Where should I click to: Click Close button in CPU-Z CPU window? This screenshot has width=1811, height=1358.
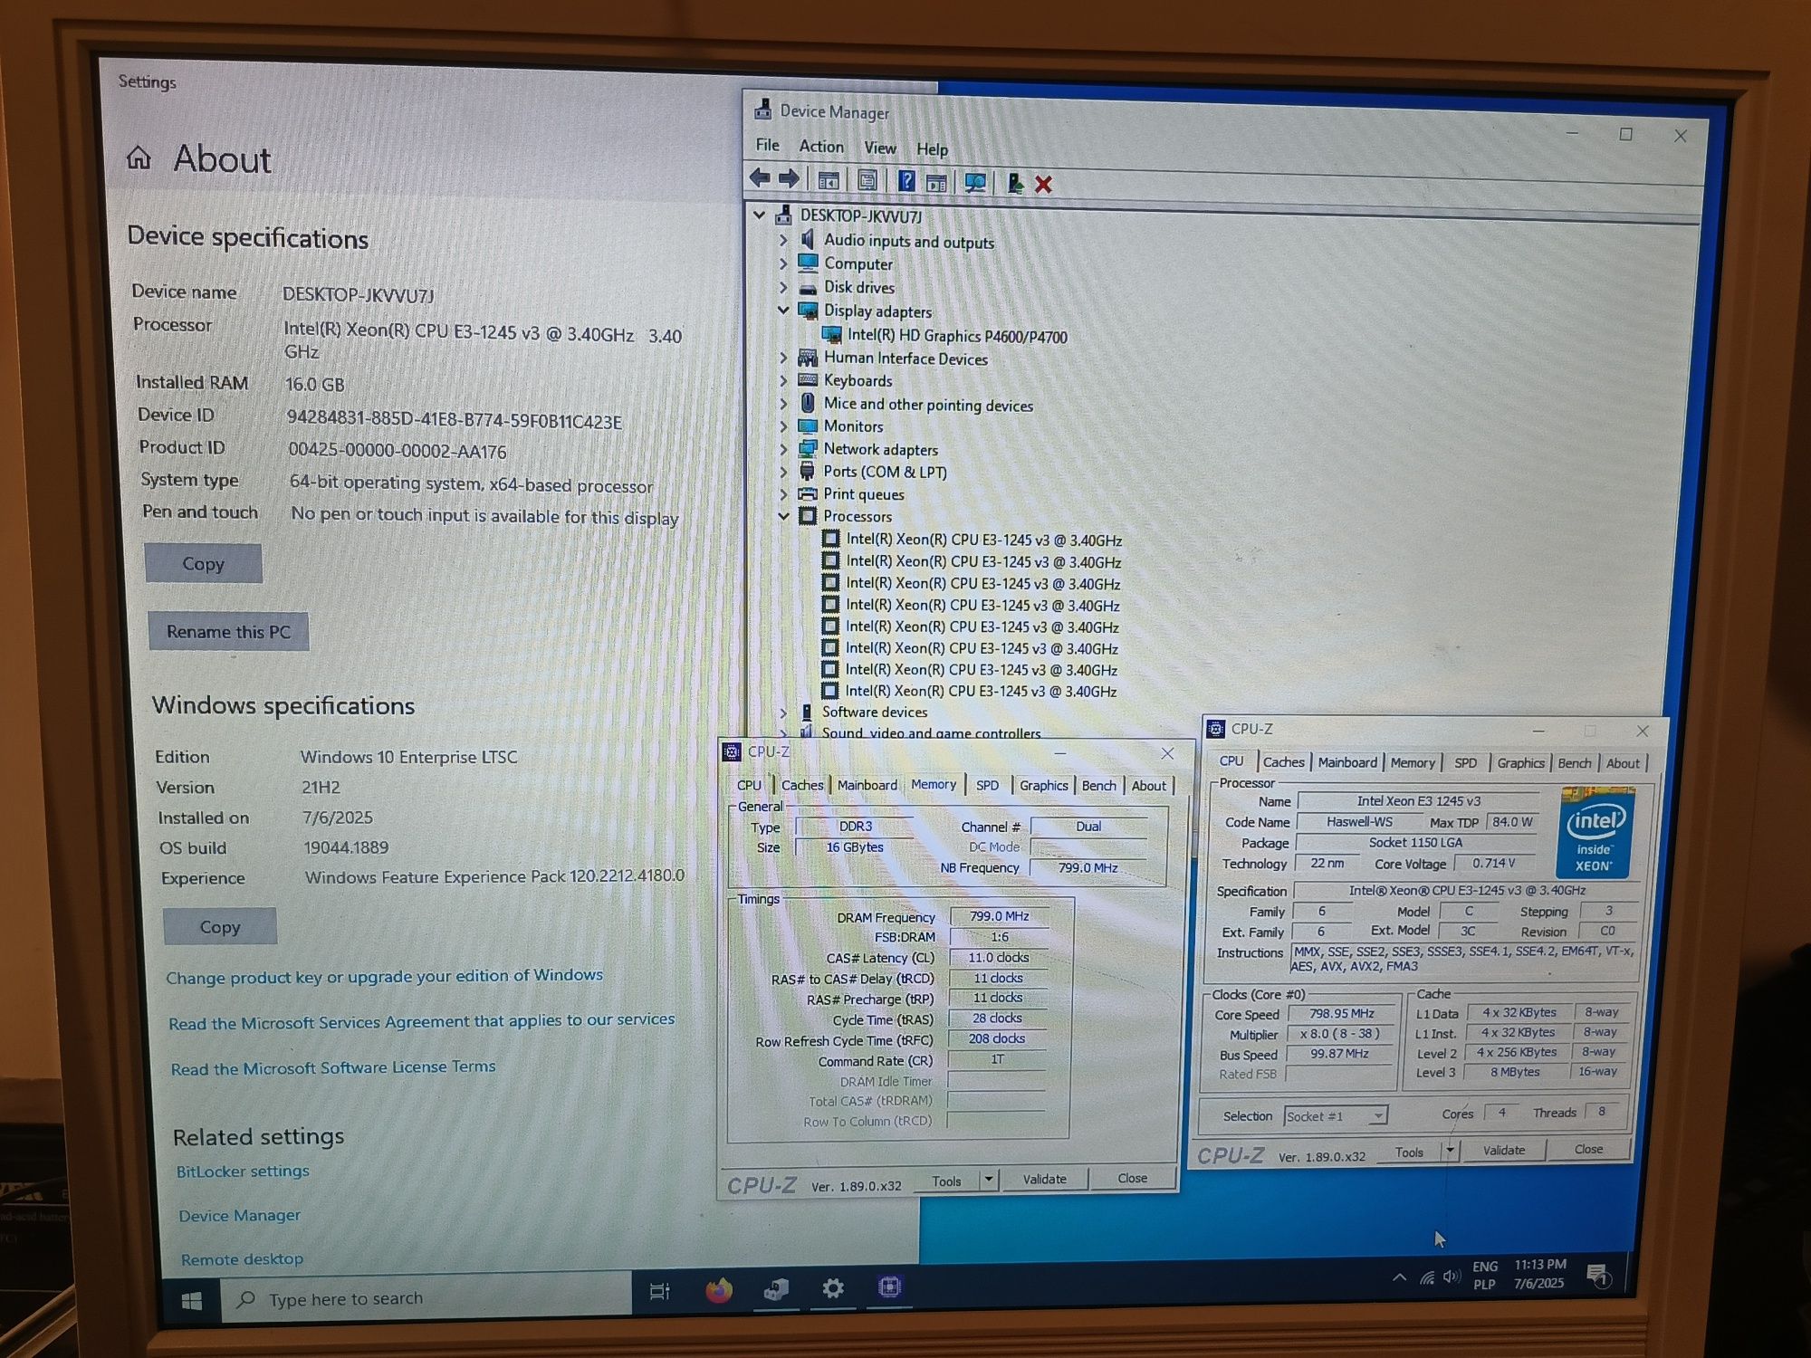[x=1588, y=1149]
